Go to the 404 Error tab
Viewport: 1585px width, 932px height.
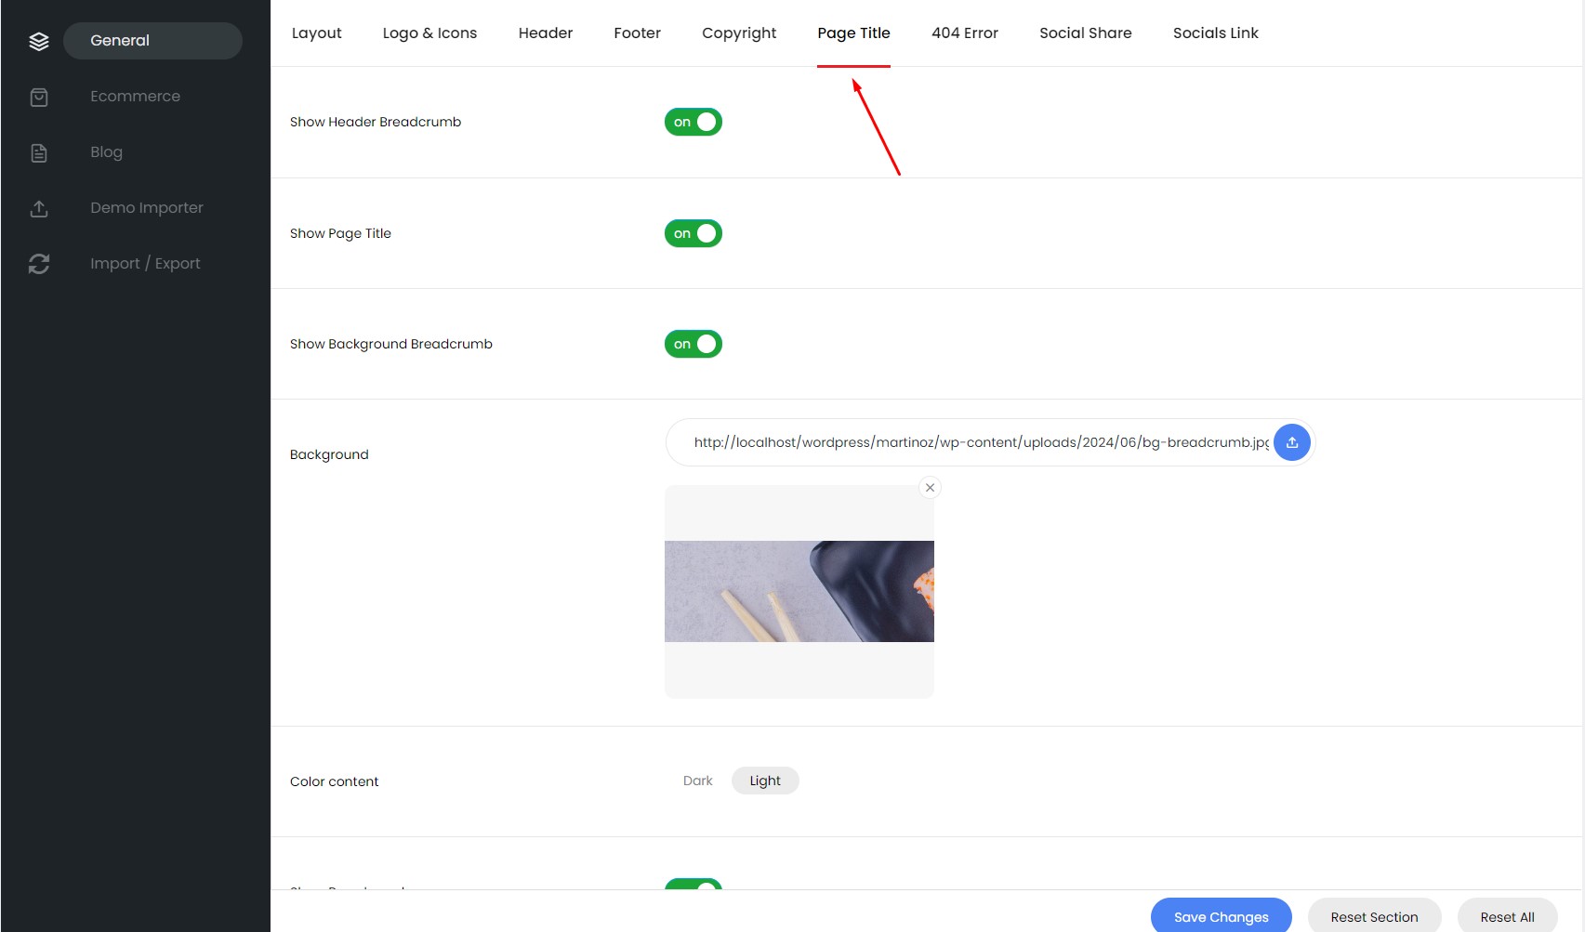click(x=964, y=33)
